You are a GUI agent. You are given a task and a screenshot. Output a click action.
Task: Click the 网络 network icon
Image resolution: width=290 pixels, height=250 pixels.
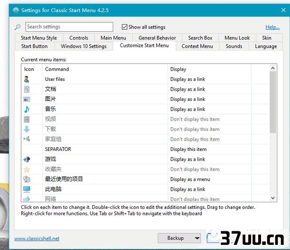(x=27, y=199)
